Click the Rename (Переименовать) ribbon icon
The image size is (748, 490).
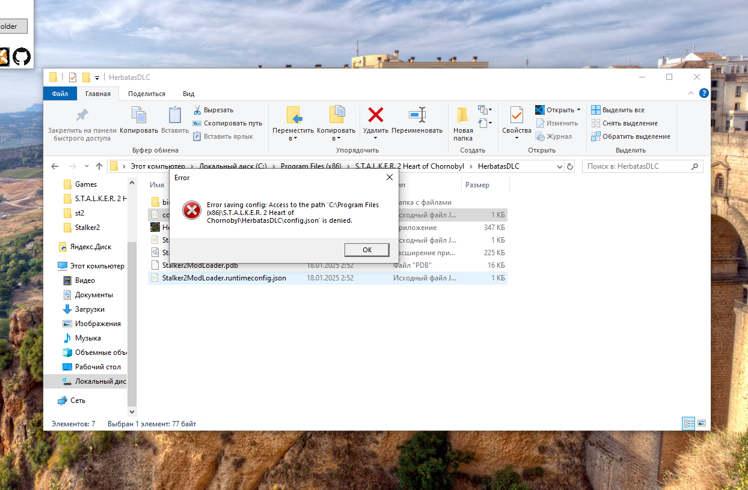pyautogui.click(x=417, y=115)
